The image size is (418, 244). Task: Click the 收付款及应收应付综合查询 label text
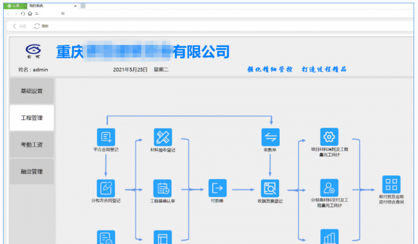(392, 199)
